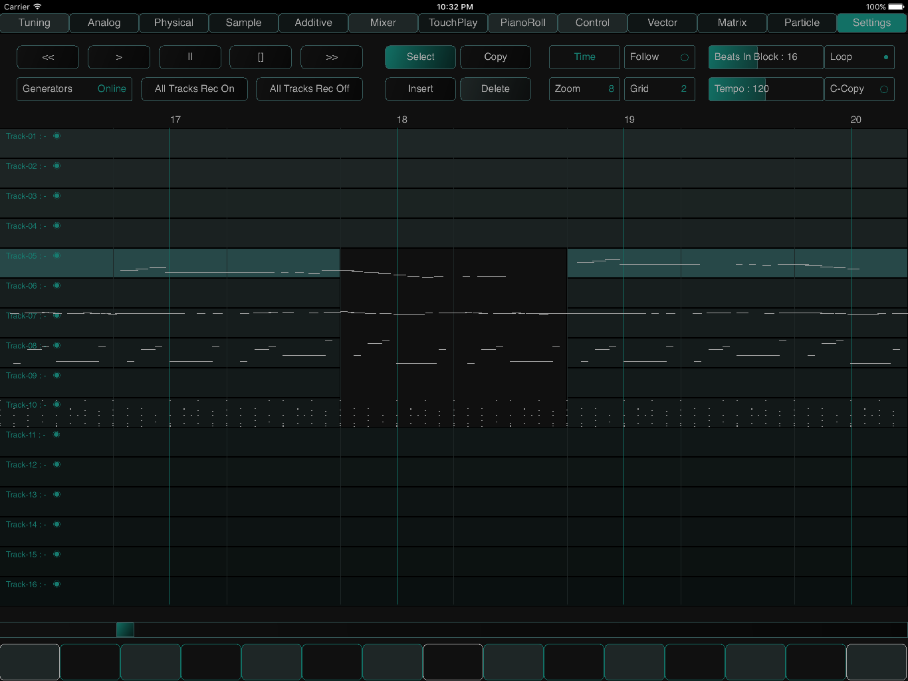This screenshot has height=681, width=908.
Task: Tap the rewind << transport button
Action: tap(48, 57)
